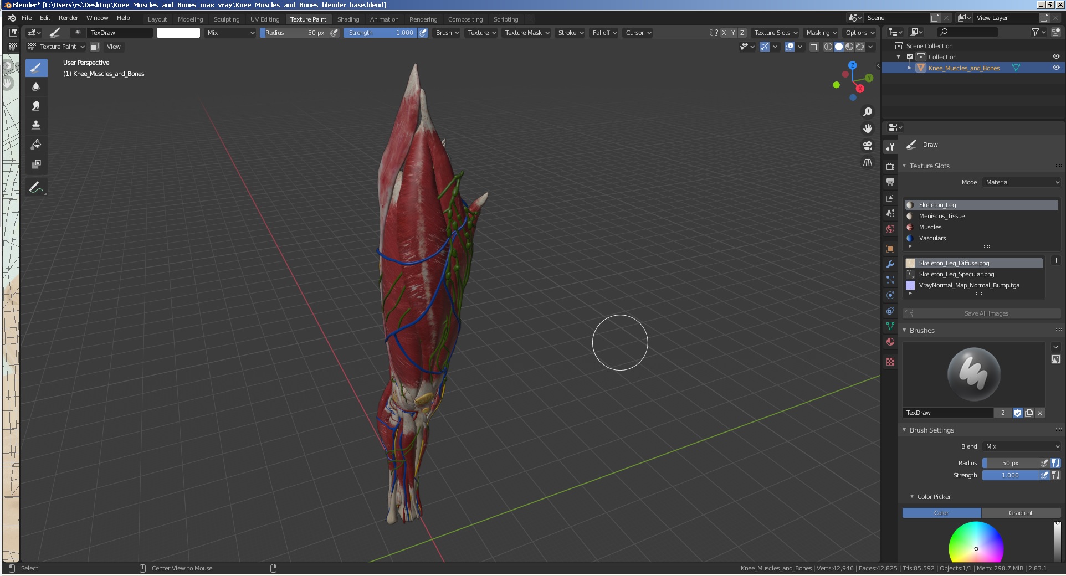
Task: Uncheck the Collection exclude checkbox
Action: [x=910, y=57]
